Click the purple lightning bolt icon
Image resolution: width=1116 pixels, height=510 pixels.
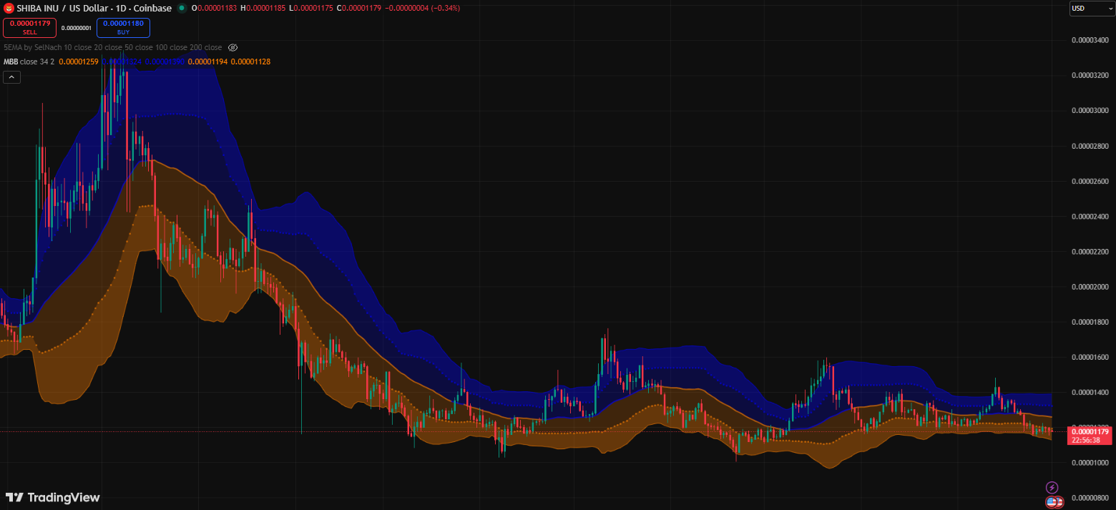[1052, 487]
